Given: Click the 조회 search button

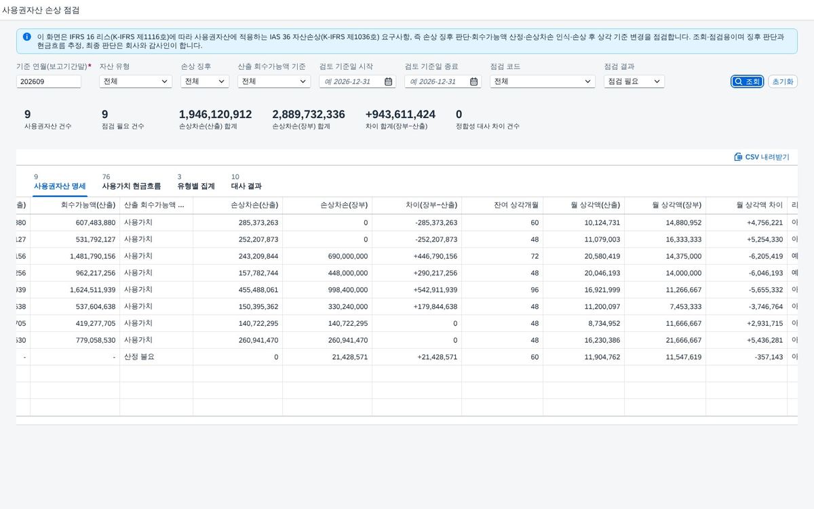Looking at the screenshot, I should (x=748, y=81).
